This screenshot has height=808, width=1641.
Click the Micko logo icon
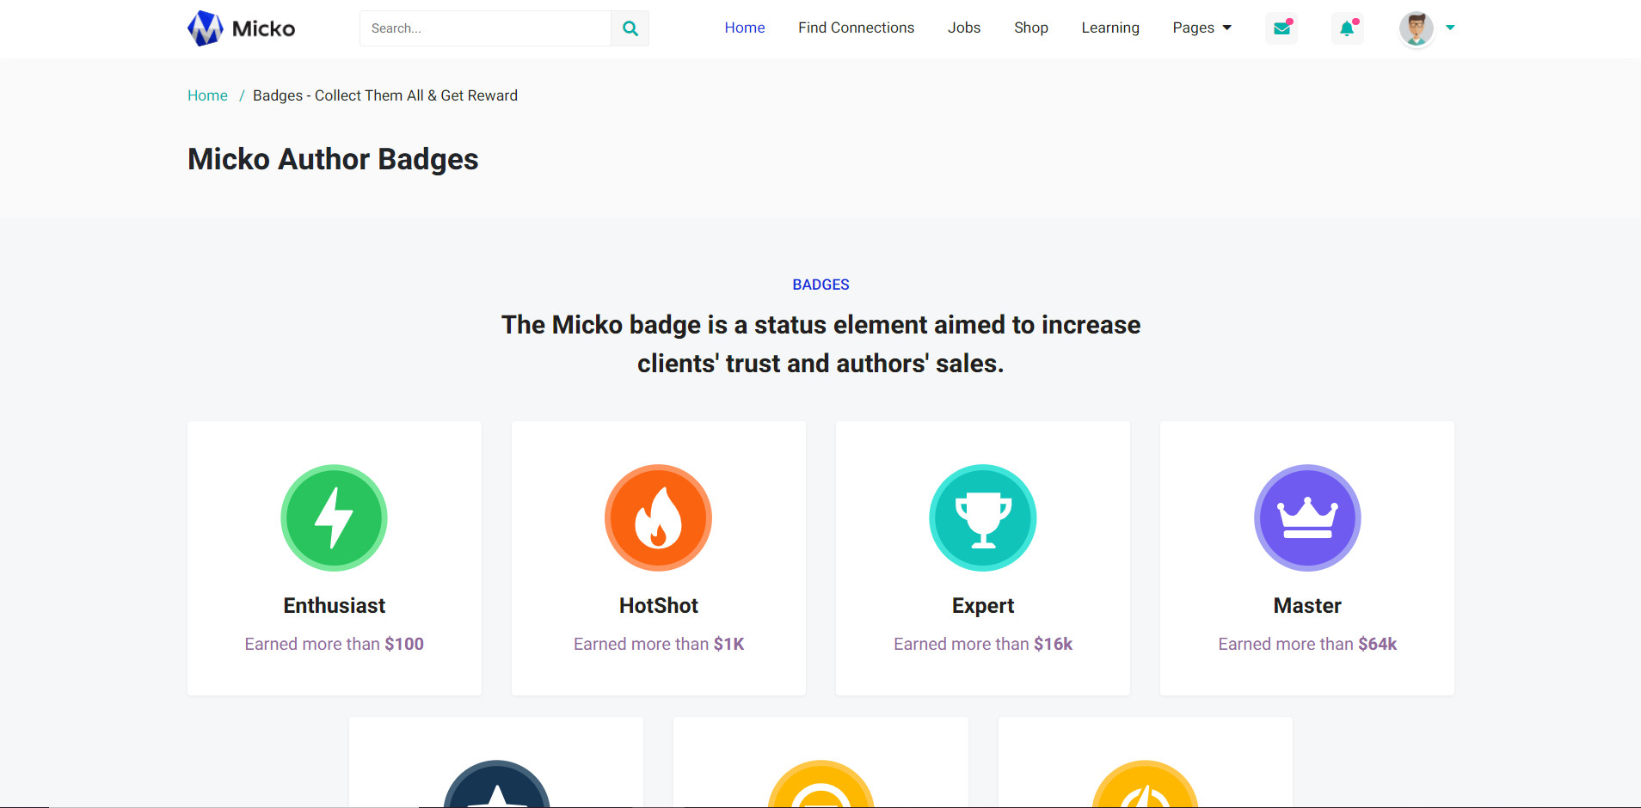pyautogui.click(x=206, y=28)
